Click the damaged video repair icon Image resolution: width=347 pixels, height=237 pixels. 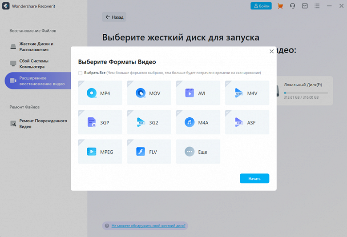[13, 124]
